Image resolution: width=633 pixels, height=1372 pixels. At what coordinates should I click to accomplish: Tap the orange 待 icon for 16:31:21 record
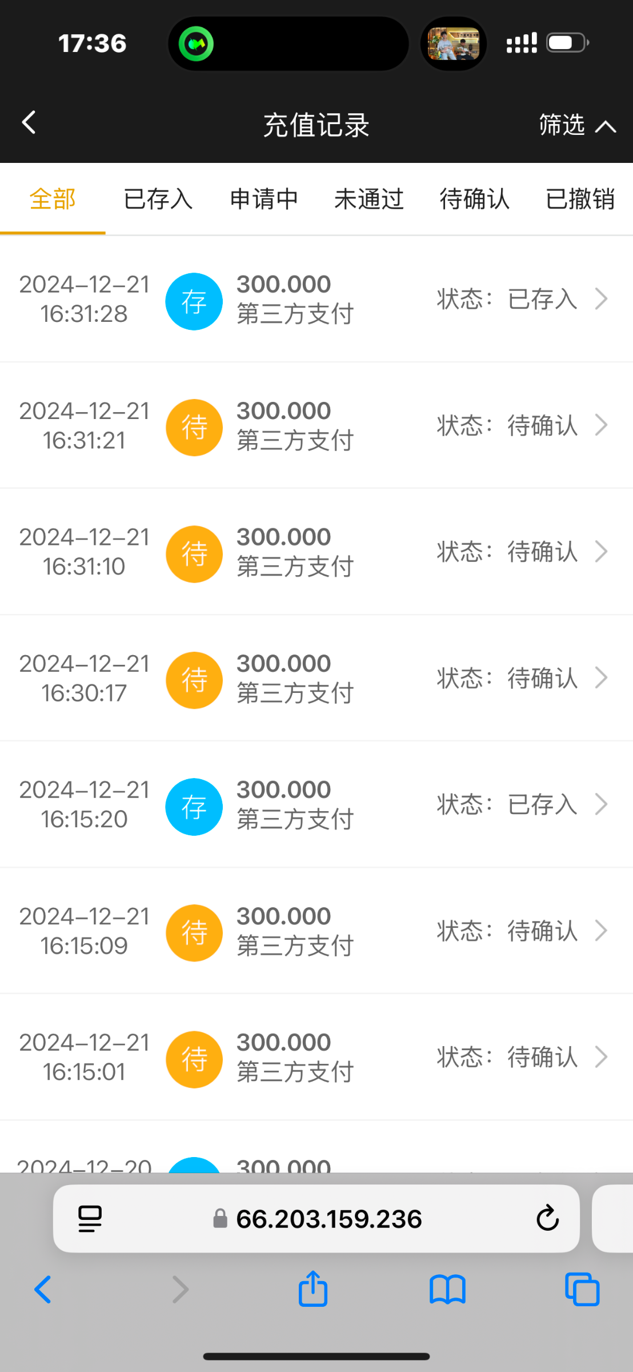[x=194, y=428]
